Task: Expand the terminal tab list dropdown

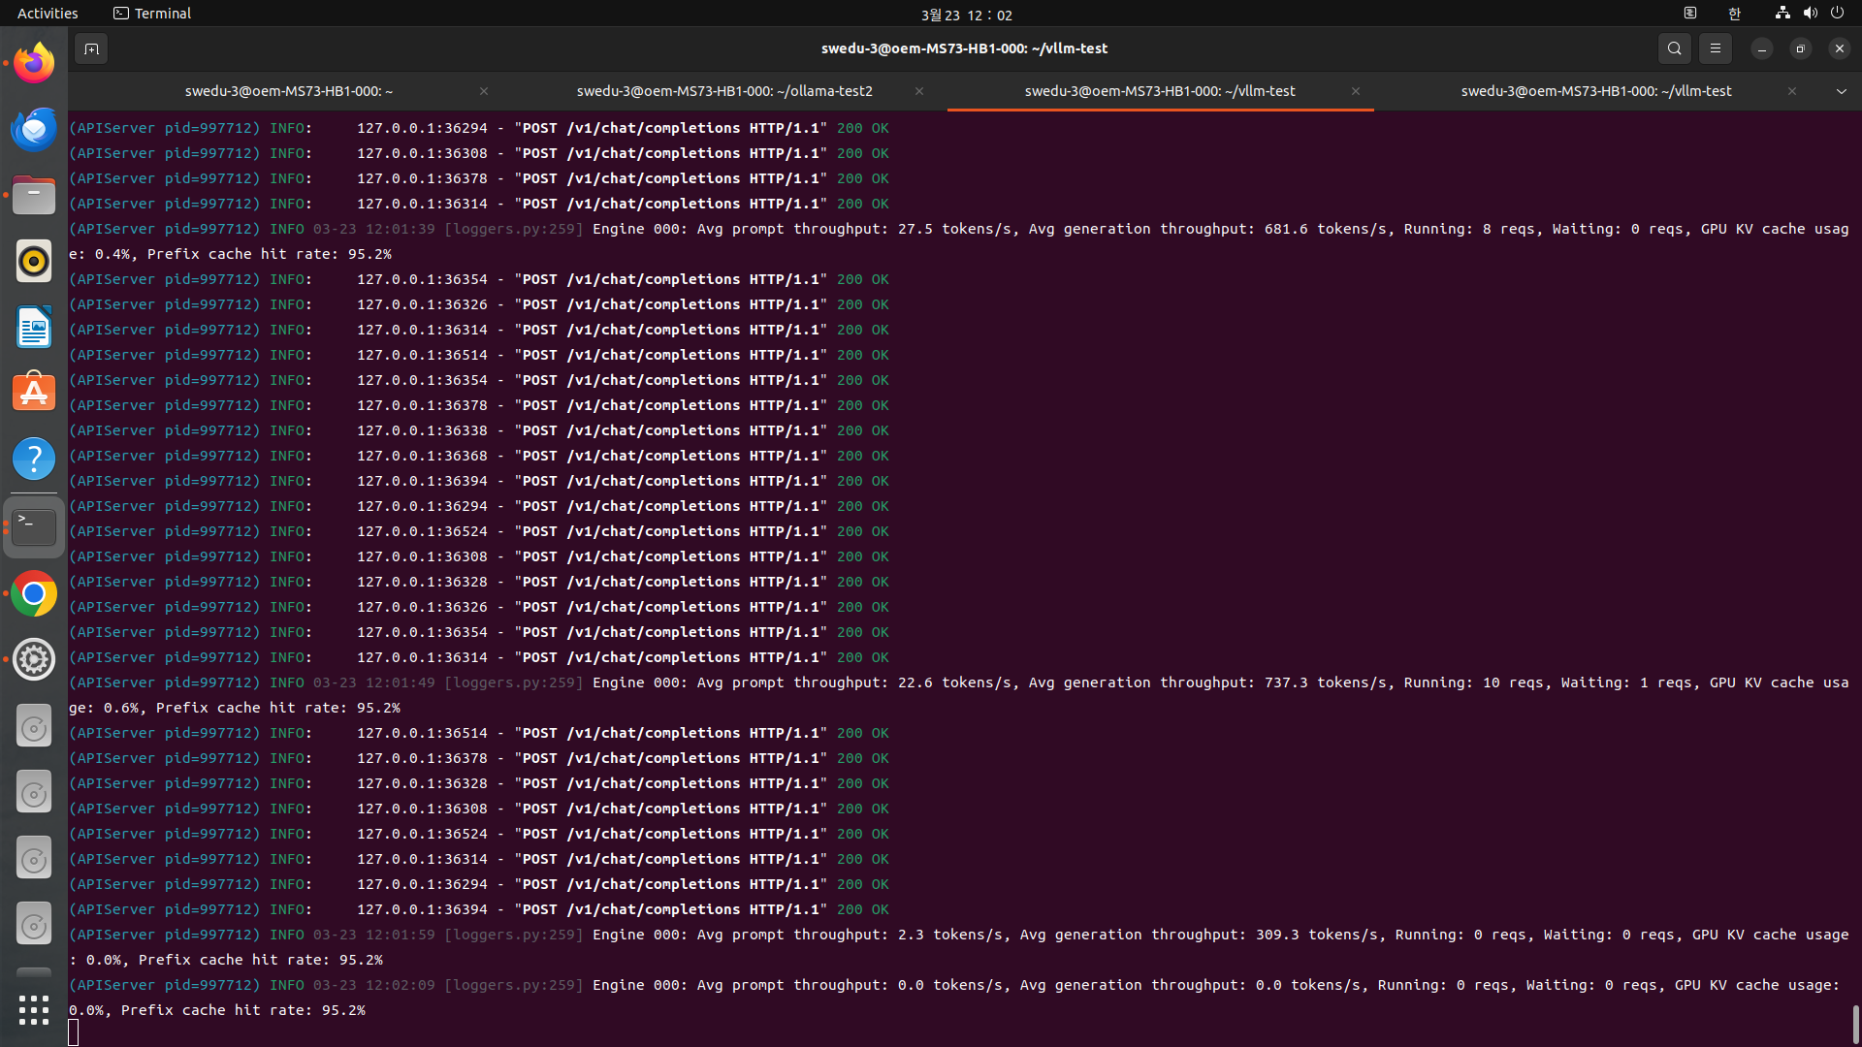Action: tap(1841, 91)
